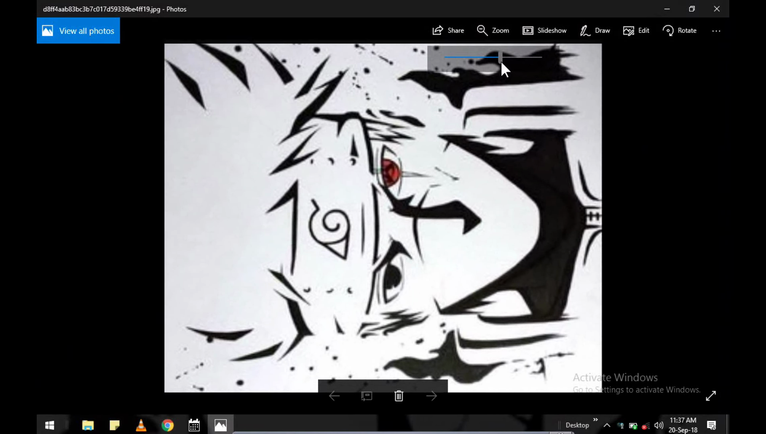
Task: Open the Action Center notifications
Action: tap(711, 425)
